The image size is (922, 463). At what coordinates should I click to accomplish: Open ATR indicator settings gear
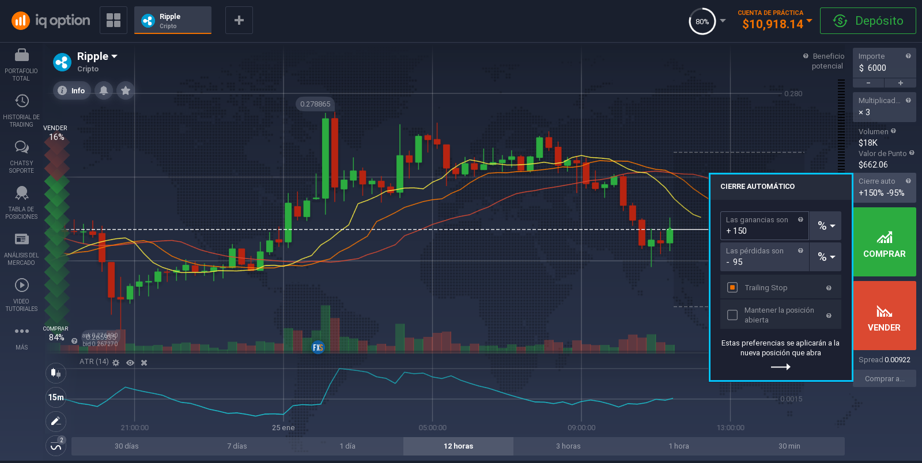coord(116,363)
